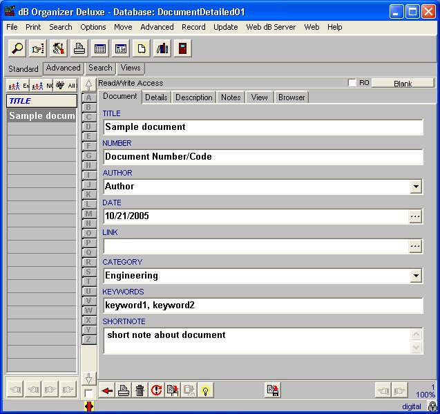The image size is (440, 414).
Task: Switch to the Notes tab
Action: click(x=231, y=97)
